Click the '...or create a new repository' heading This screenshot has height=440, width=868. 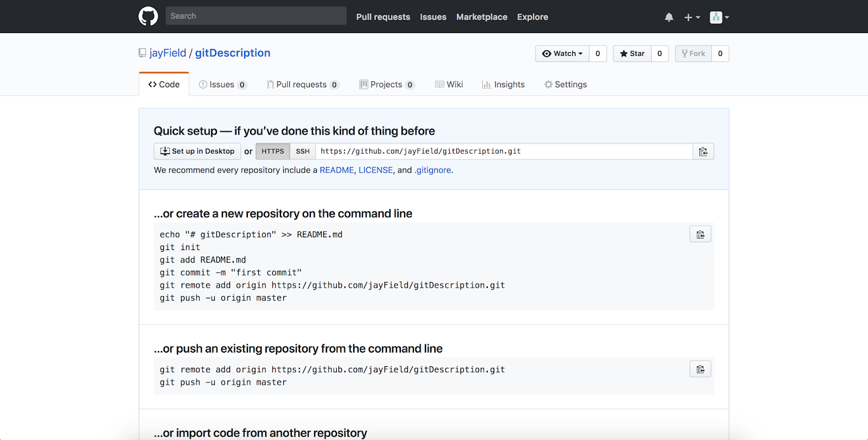pyautogui.click(x=283, y=214)
